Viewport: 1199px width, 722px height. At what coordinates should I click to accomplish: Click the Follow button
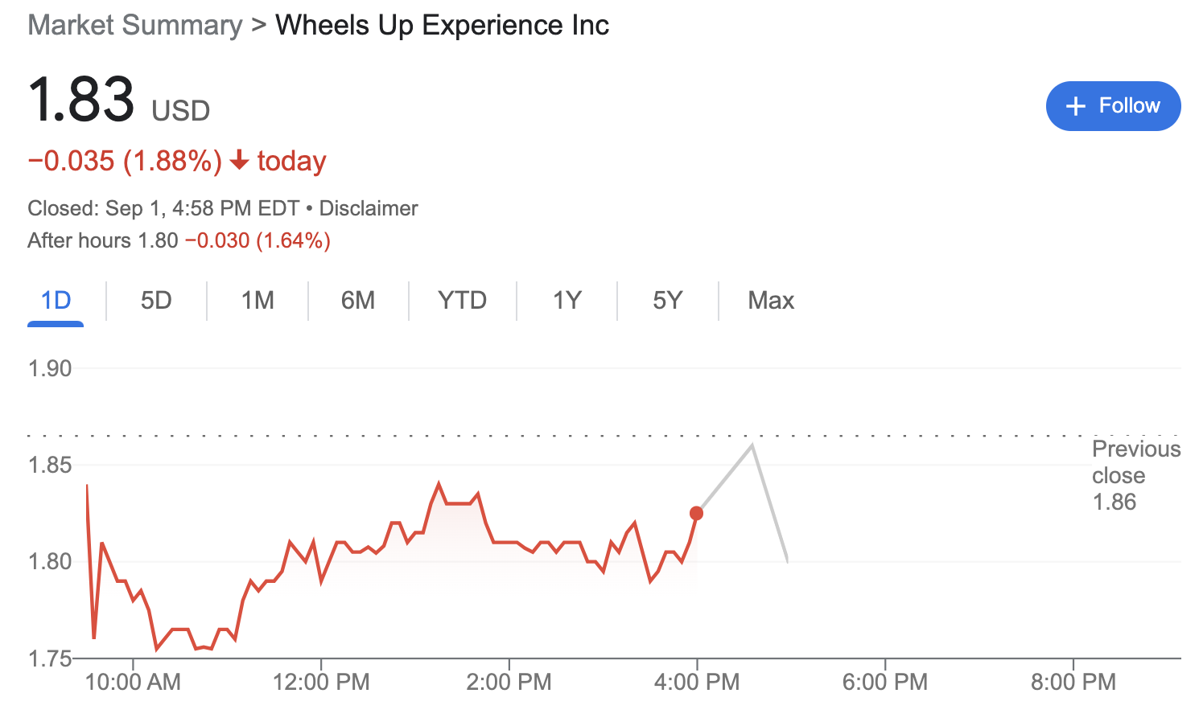coord(1113,105)
